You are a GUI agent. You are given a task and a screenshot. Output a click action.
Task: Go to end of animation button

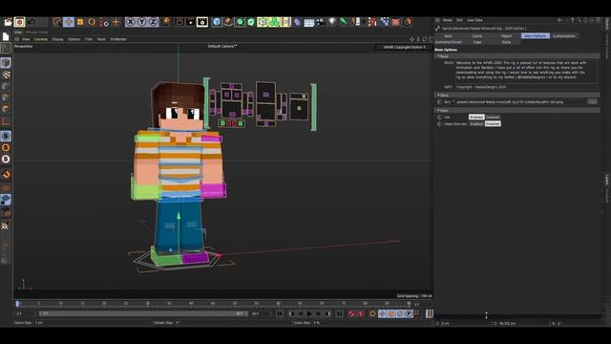[339, 313]
